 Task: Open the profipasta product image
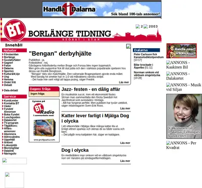(44, 128)
